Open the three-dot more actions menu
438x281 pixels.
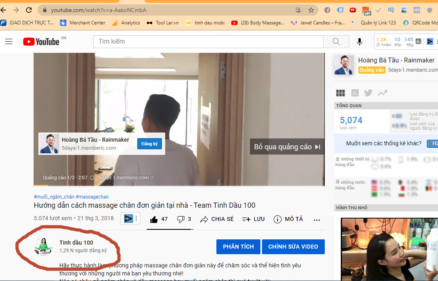point(317,220)
